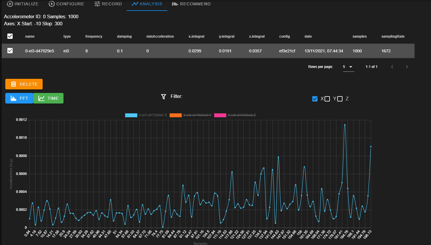Click the name cell 0-ei3-d47029e5
This screenshot has width=431, height=245.
[x=40, y=51]
